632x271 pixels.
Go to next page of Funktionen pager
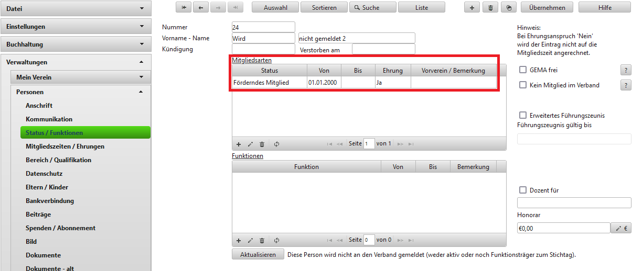click(x=400, y=240)
